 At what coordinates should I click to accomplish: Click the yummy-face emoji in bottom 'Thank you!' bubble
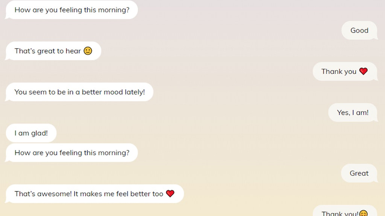point(364,213)
